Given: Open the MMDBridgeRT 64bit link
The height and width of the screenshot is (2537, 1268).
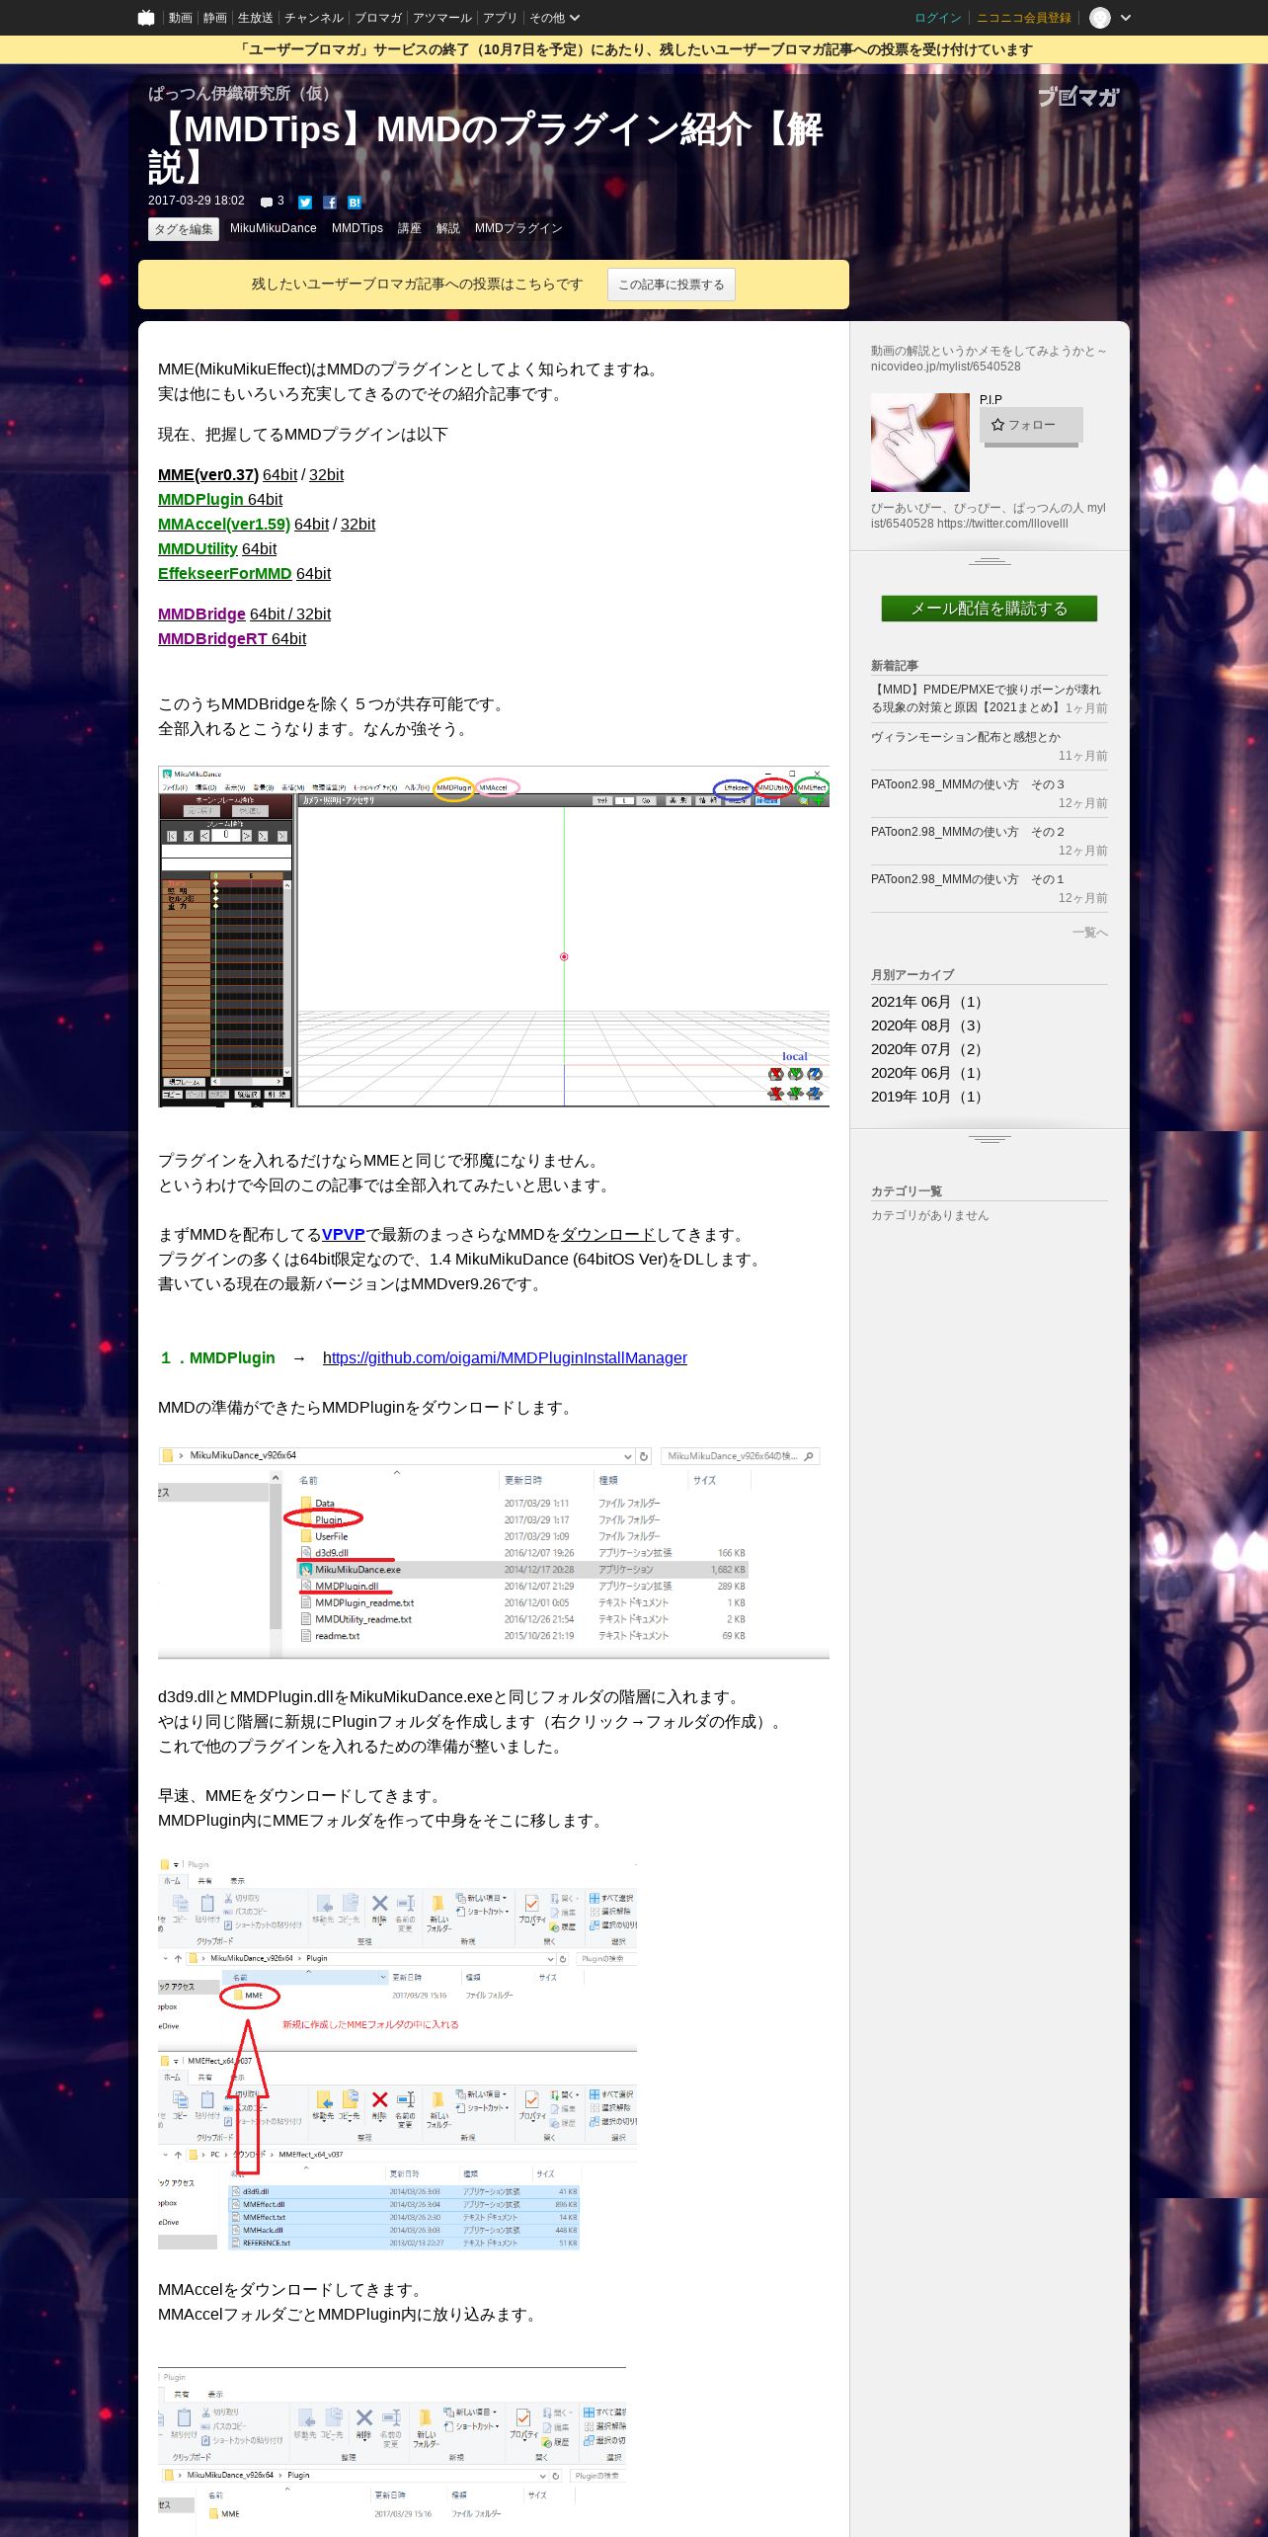Looking at the screenshot, I should pos(232,638).
